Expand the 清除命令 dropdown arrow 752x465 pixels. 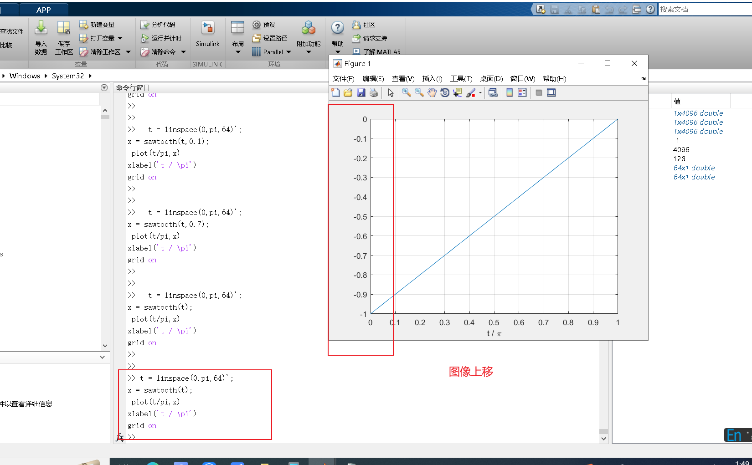tap(183, 52)
